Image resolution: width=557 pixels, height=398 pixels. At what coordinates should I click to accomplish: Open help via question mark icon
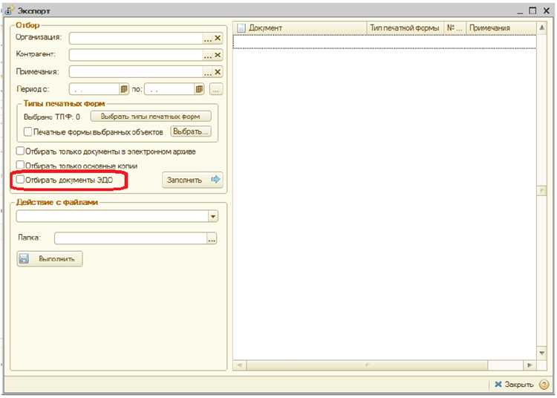click(x=544, y=385)
